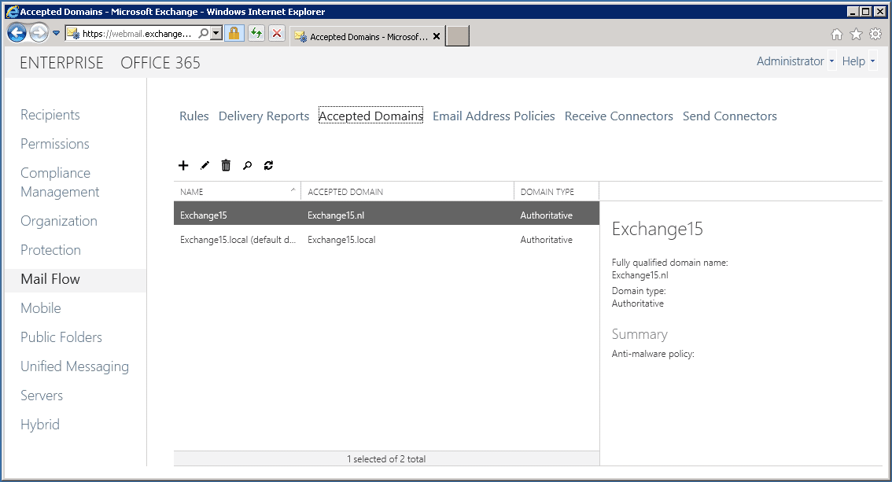Open the Receive Connectors tab
Image resolution: width=892 pixels, height=482 pixels.
tap(619, 116)
